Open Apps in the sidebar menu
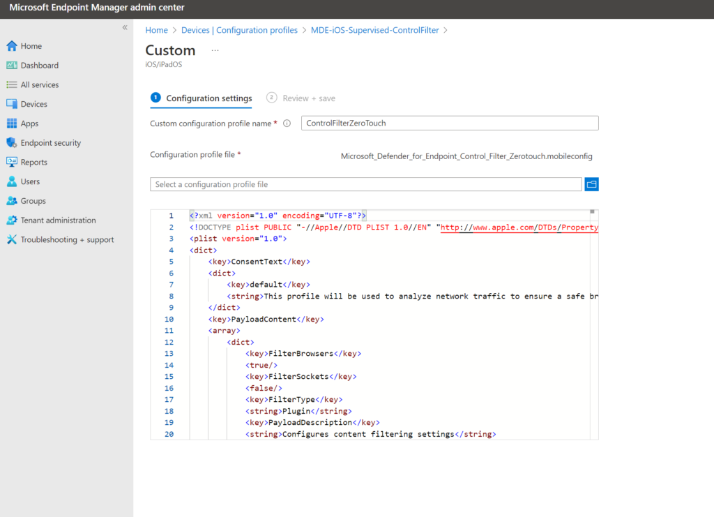Screen dimensions: 714x517 [29, 123]
